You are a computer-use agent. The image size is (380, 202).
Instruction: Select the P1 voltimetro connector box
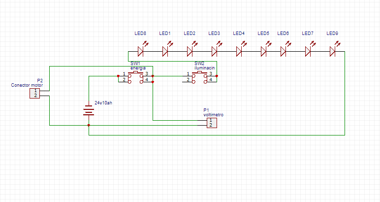coord(211,122)
